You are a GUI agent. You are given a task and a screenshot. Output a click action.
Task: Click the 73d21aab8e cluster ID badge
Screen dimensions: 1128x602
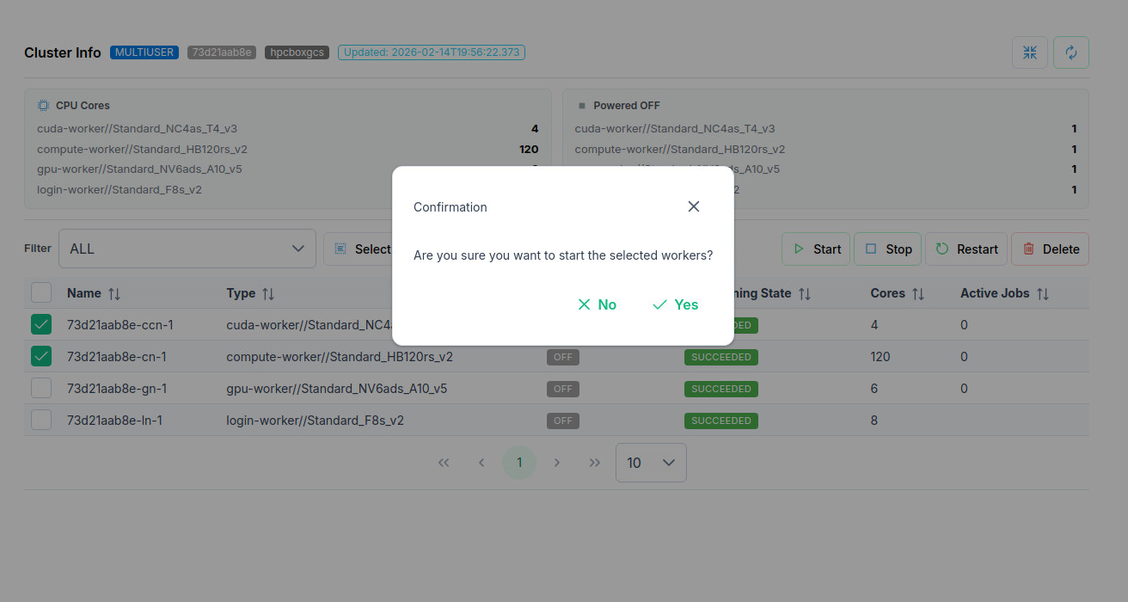pyautogui.click(x=222, y=52)
